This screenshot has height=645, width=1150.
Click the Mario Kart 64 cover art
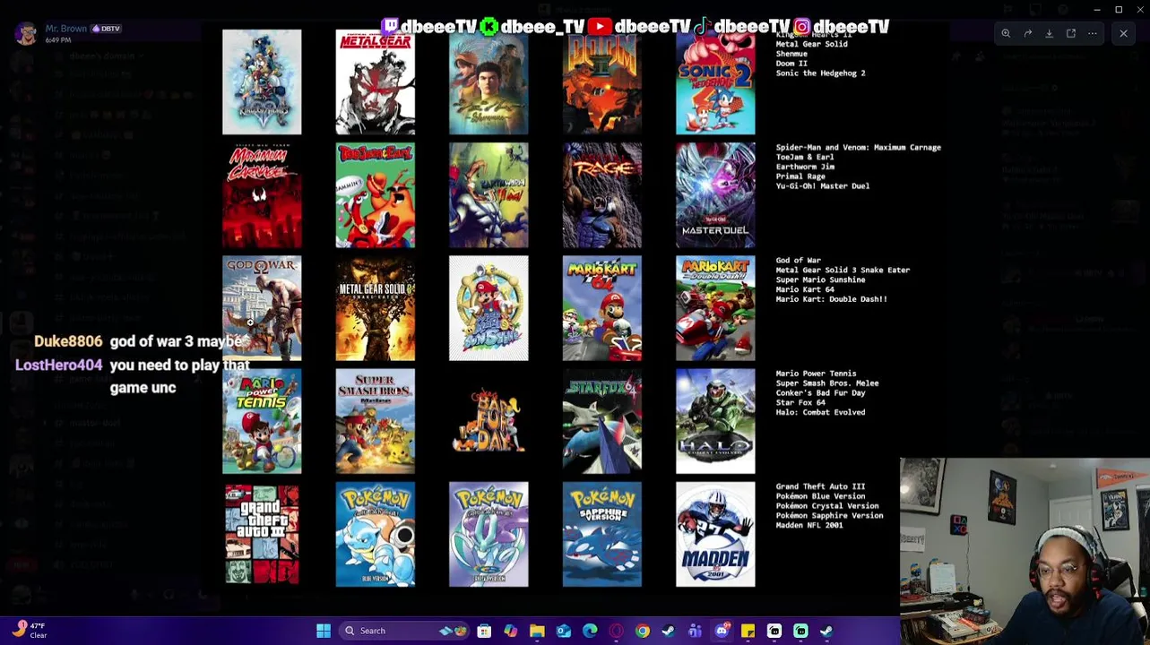pyautogui.click(x=602, y=308)
